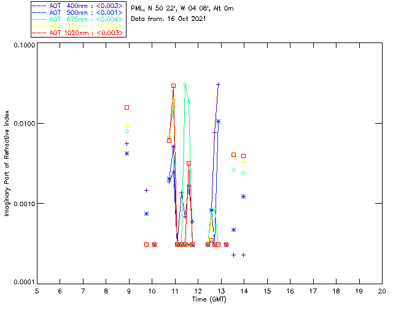Click the purple plus data point at 14 GMT

click(243, 255)
